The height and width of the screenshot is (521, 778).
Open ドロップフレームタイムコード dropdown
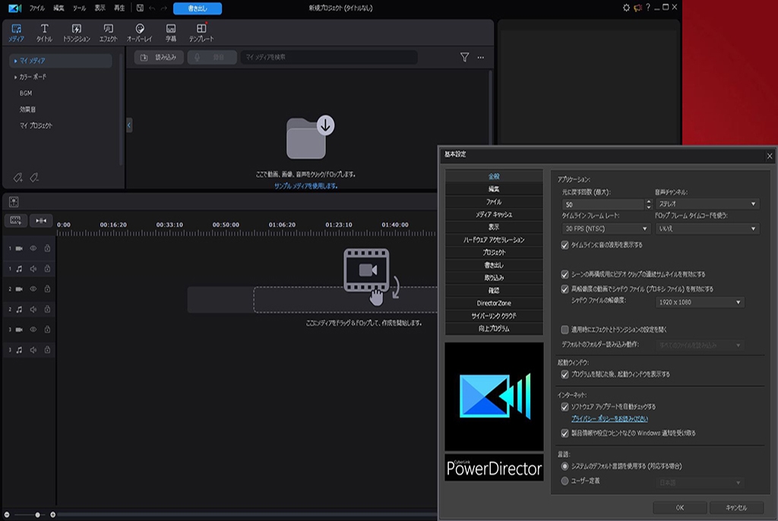click(x=707, y=229)
